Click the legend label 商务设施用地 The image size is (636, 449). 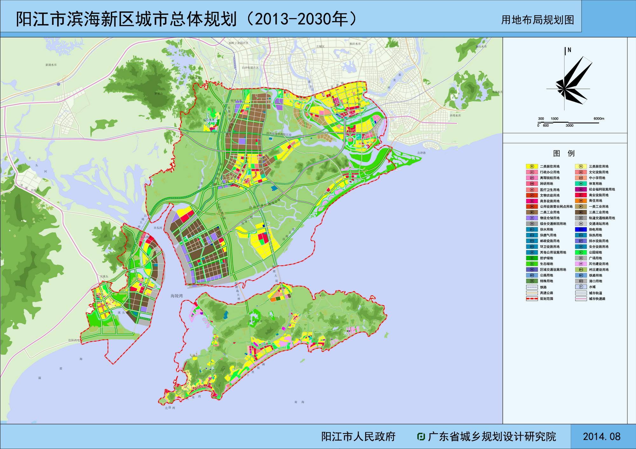tap(550, 201)
